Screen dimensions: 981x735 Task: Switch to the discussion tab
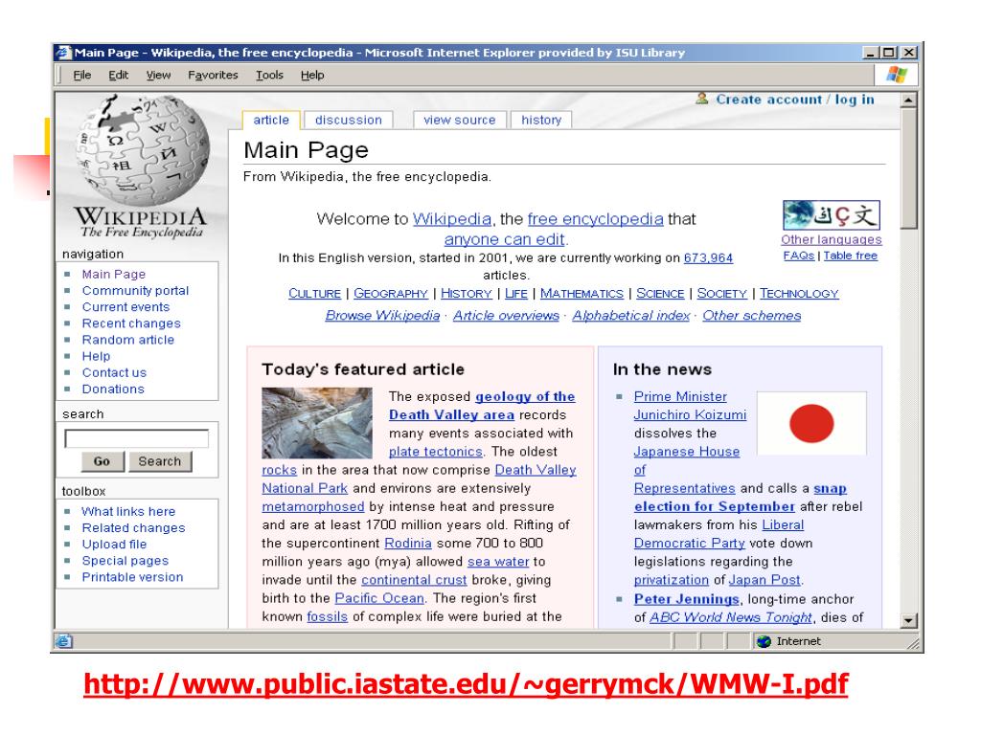coord(349,120)
